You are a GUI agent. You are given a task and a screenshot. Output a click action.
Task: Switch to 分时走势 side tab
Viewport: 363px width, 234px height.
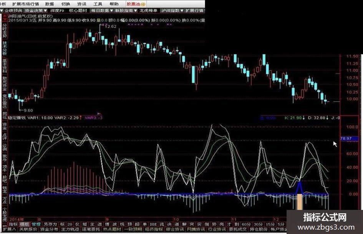tap(4, 30)
